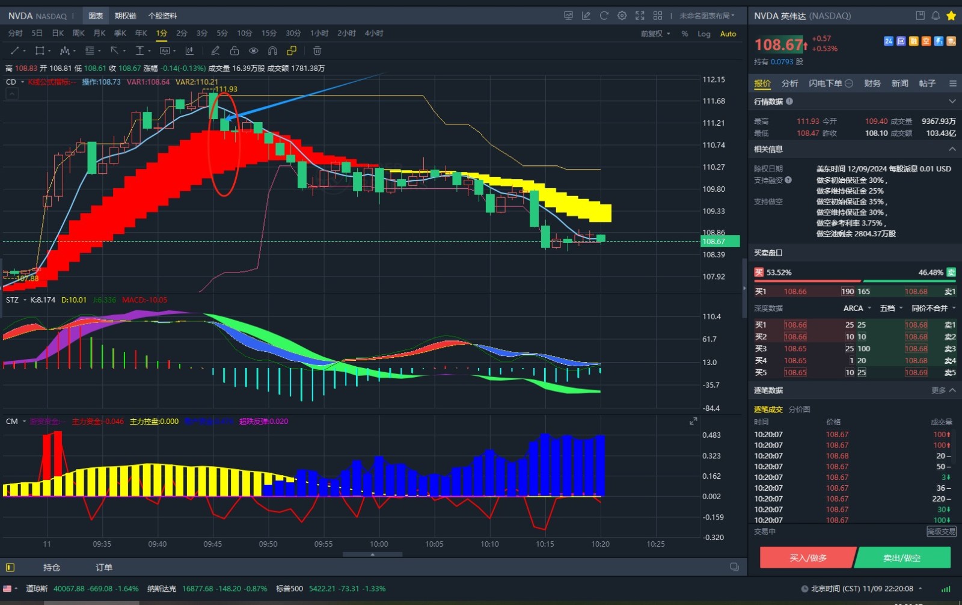Toggle drawings visibility eye icon
962x605 pixels.
[254, 51]
